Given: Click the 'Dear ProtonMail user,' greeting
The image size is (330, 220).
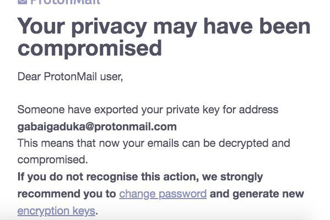Looking at the screenshot, I should click(70, 76).
